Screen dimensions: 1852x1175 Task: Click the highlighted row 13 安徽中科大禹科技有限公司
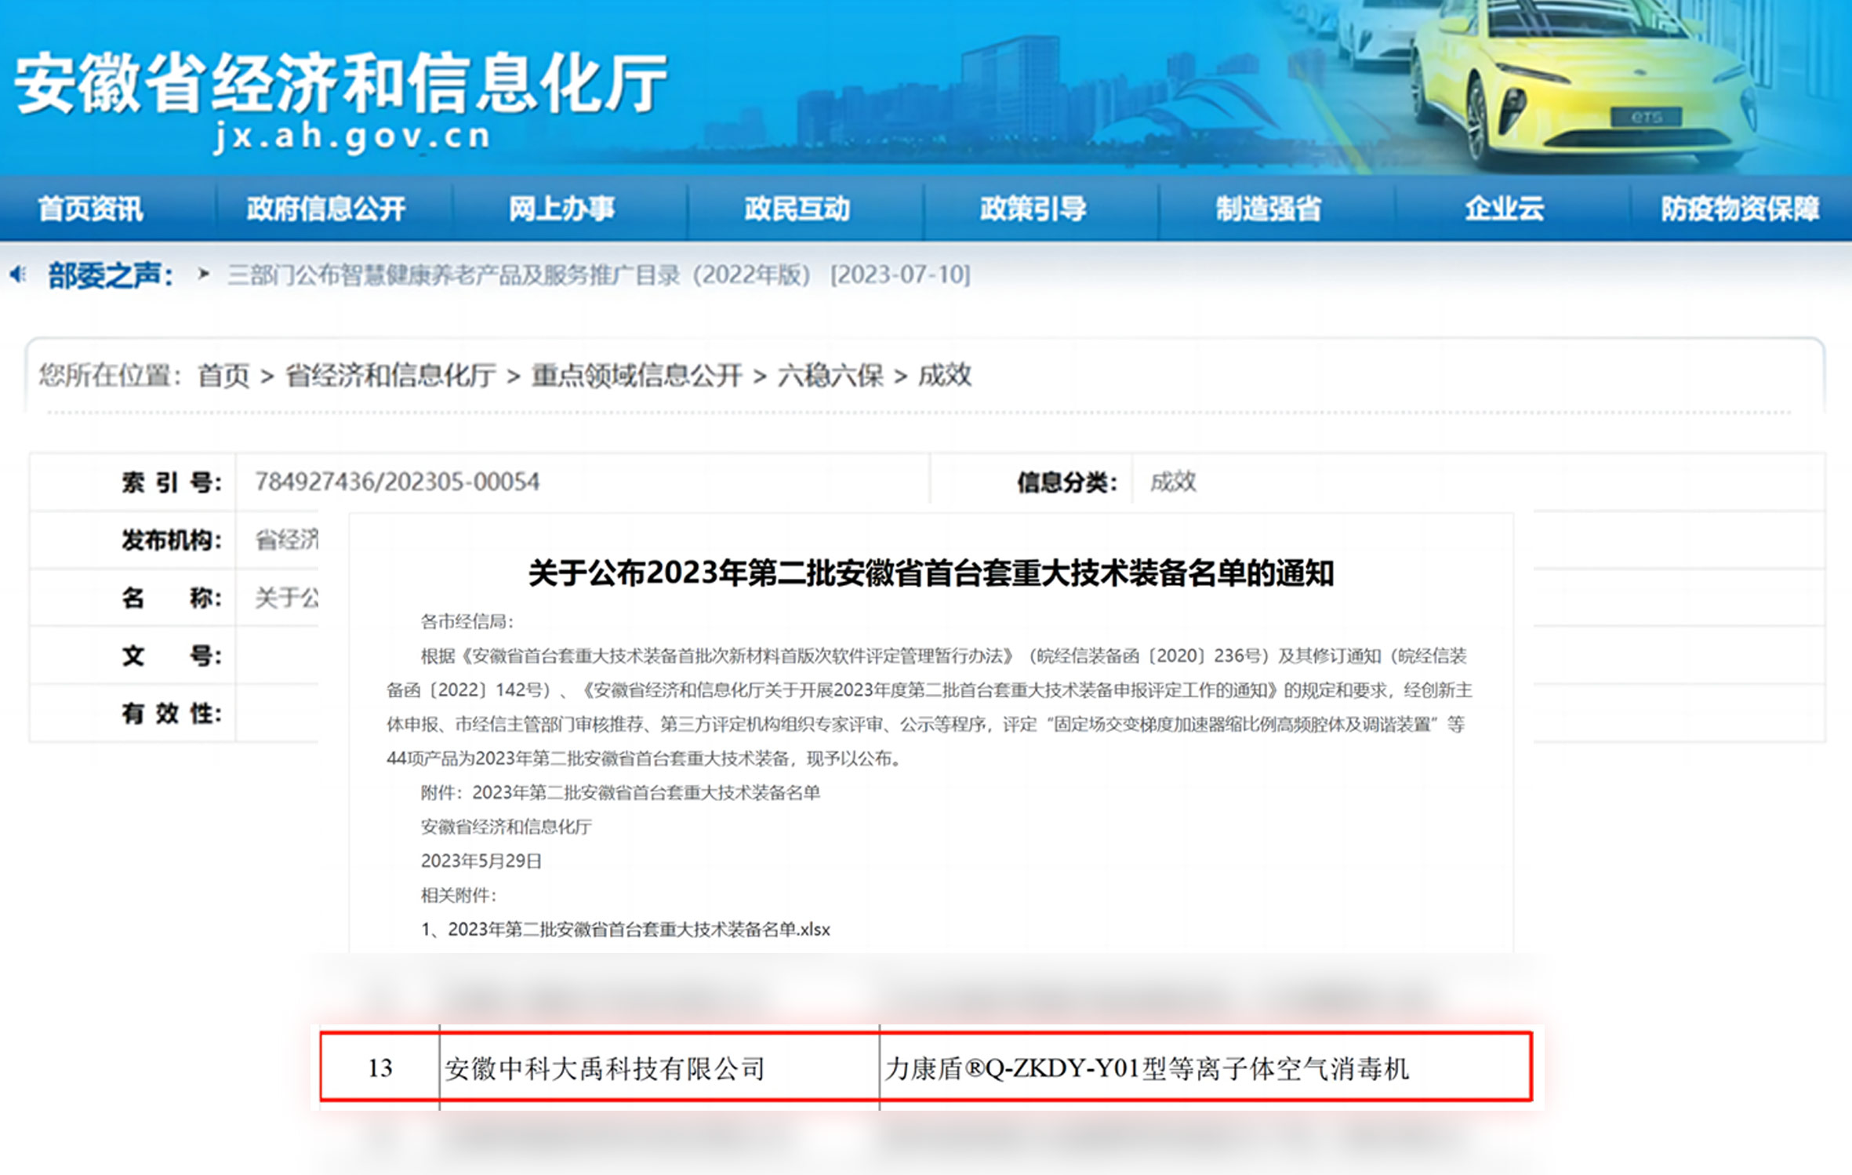point(604,1068)
